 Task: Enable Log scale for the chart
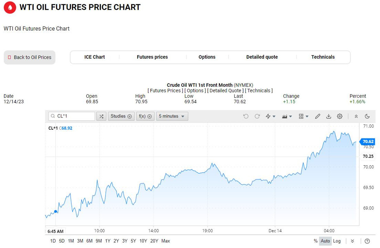[x=337, y=241]
